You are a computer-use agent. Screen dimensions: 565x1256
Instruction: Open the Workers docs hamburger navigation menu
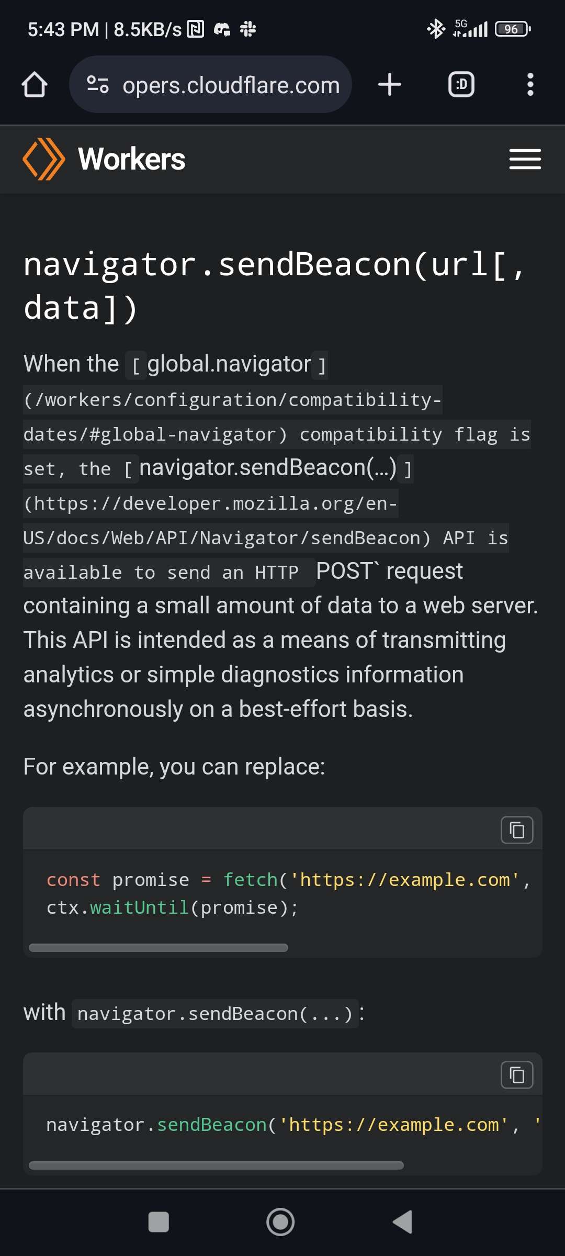[x=525, y=160]
